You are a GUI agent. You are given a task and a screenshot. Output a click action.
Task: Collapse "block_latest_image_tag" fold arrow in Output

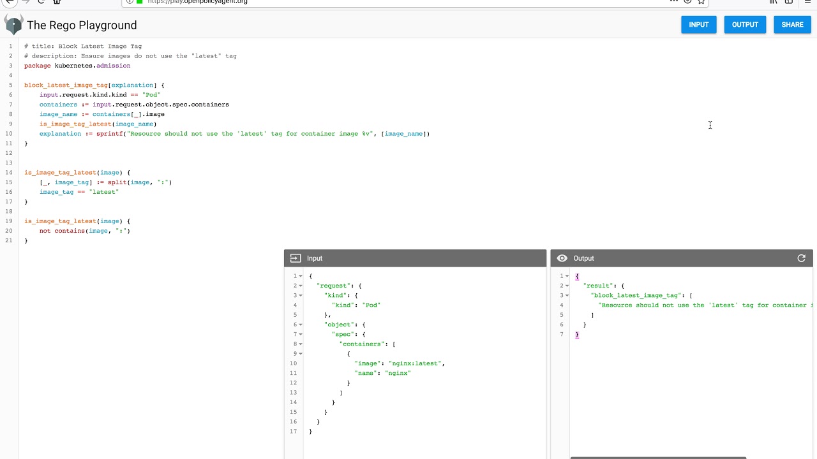coord(567,296)
